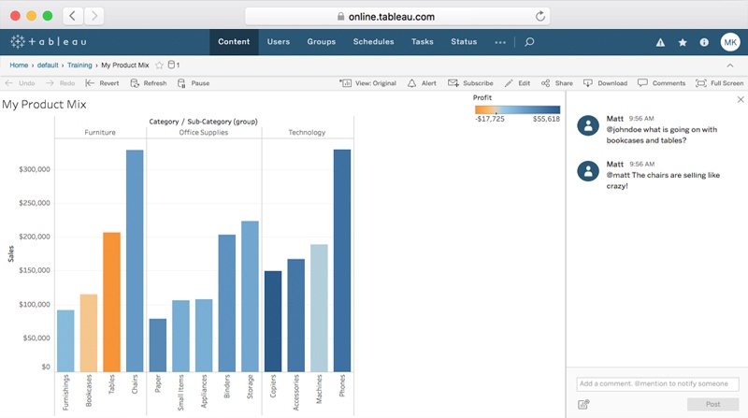Screen dimensions: 748x418
Task: Open the Schedules tab
Action: point(373,42)
